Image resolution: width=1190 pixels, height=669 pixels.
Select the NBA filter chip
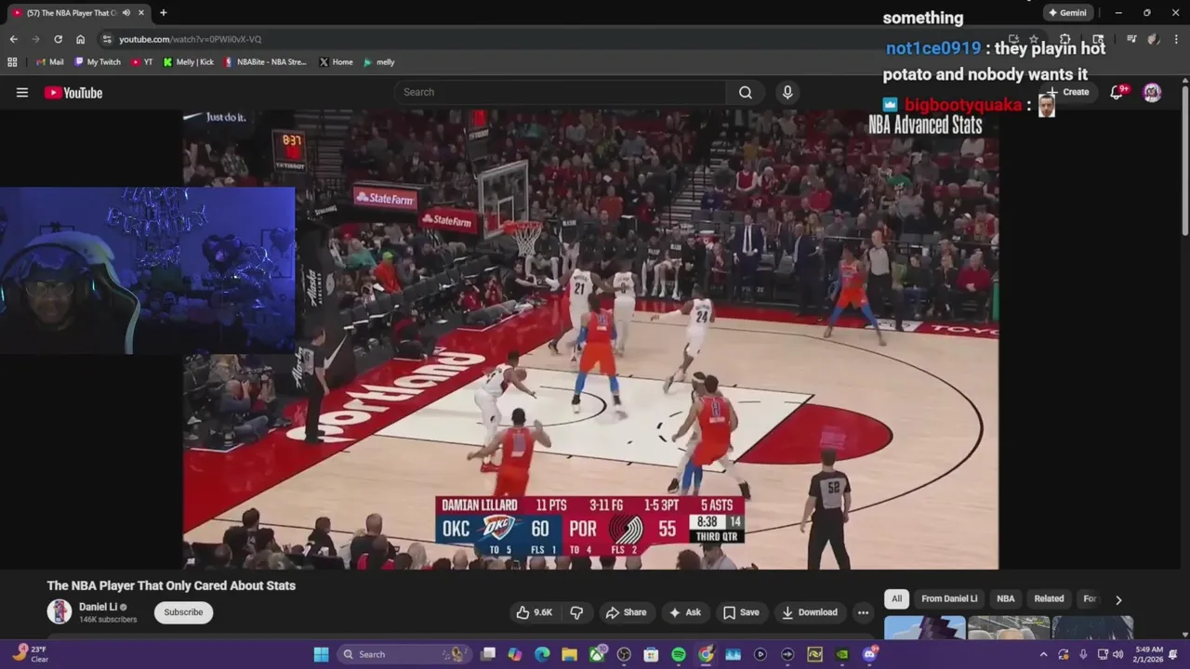click(x=1006, y=598)
